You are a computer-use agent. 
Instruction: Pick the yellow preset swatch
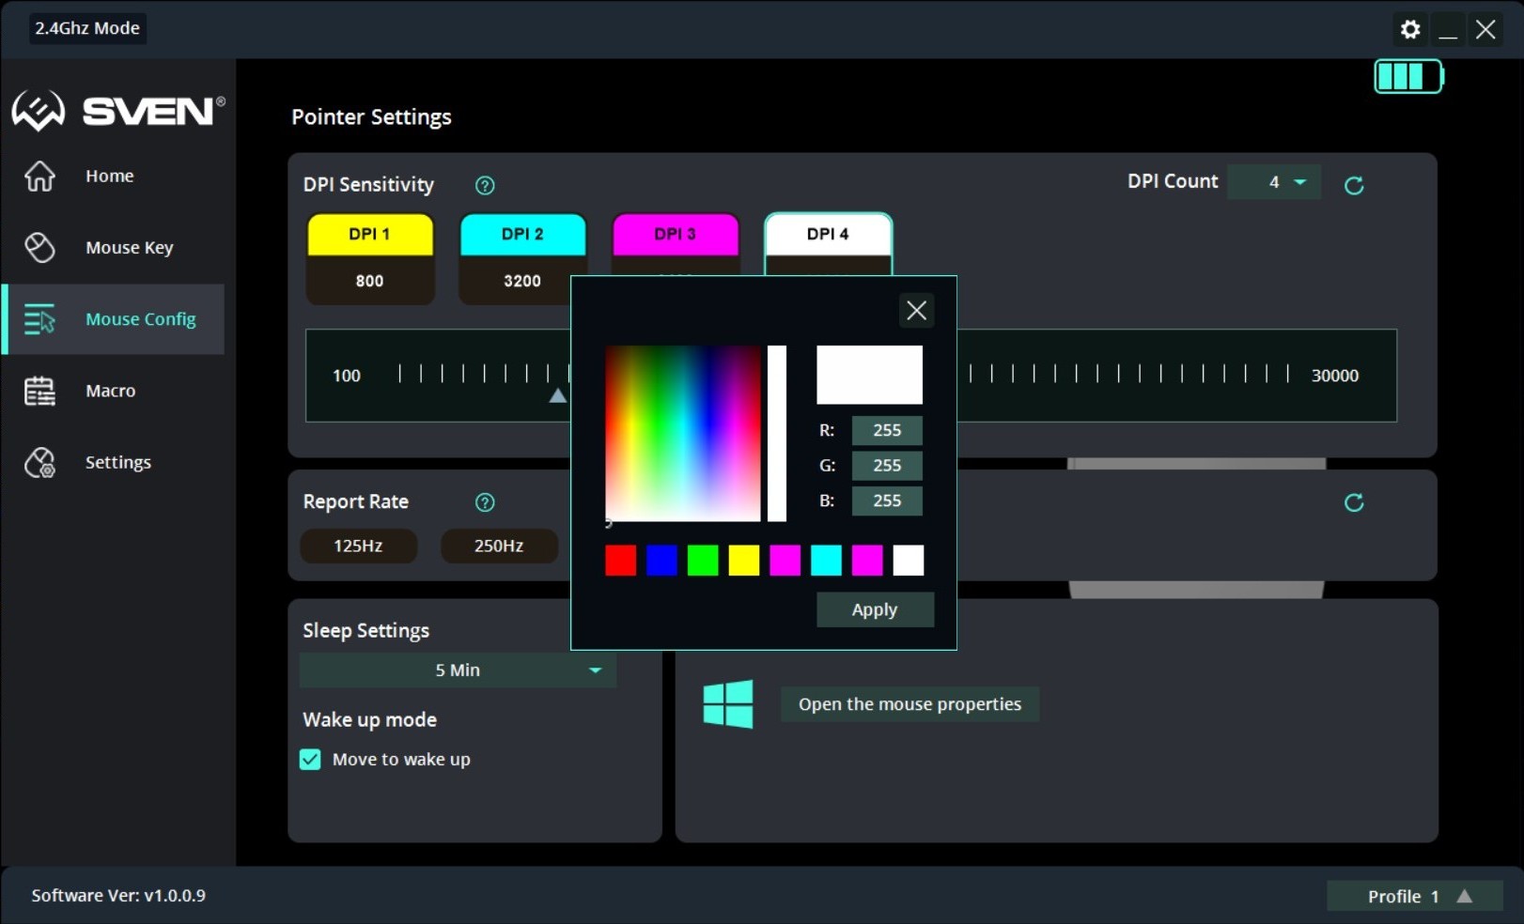744,561
